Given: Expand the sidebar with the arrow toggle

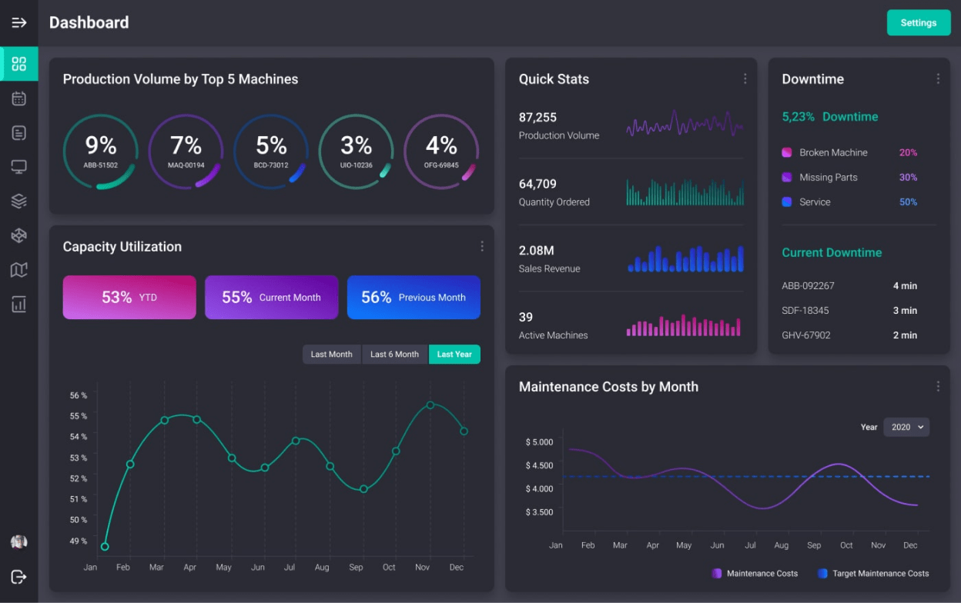Looking at the screenshot, I should (19, 22).
